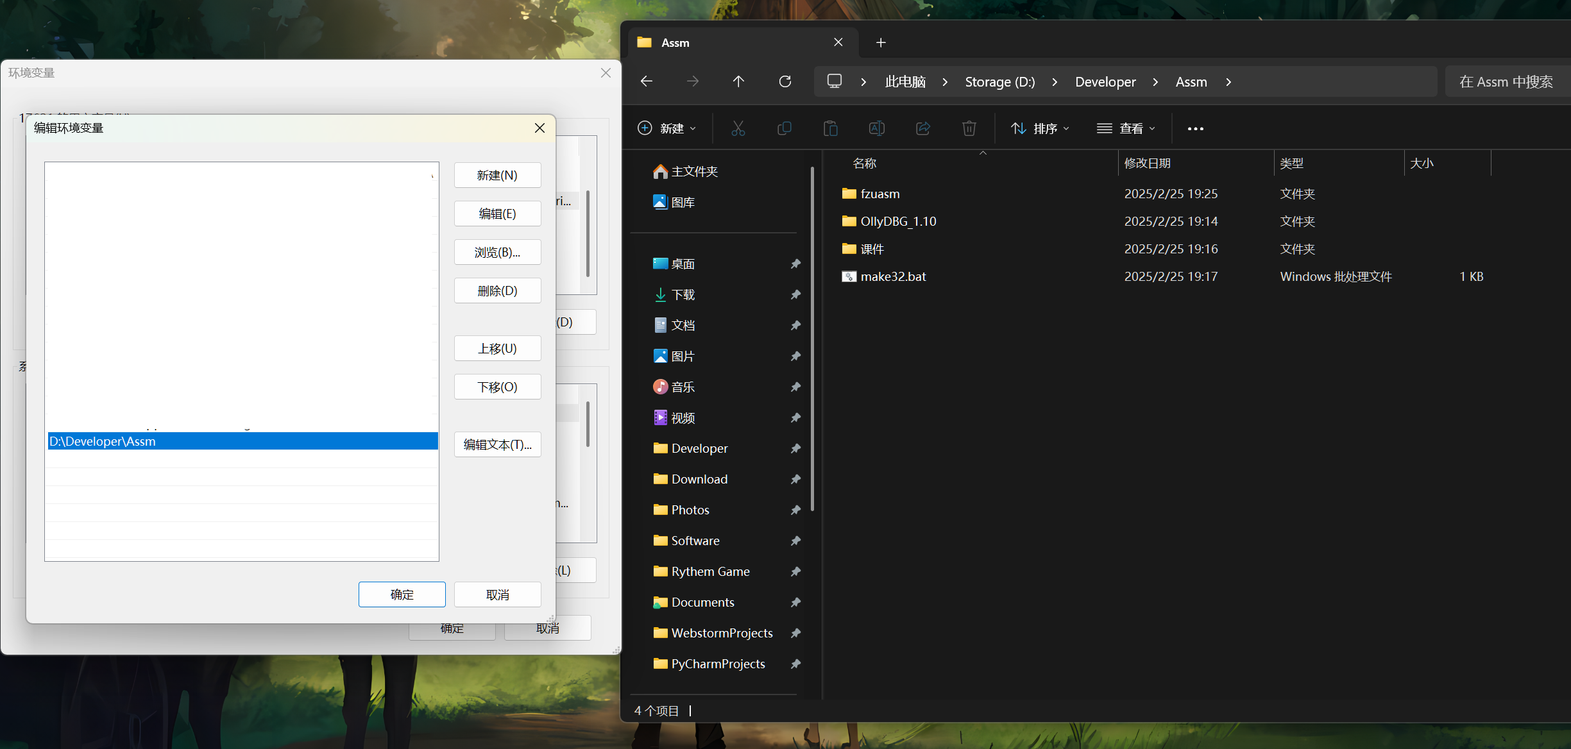Click the Refresh icon beside address bar
The image size is (1571, 749).
click(785, 81)
